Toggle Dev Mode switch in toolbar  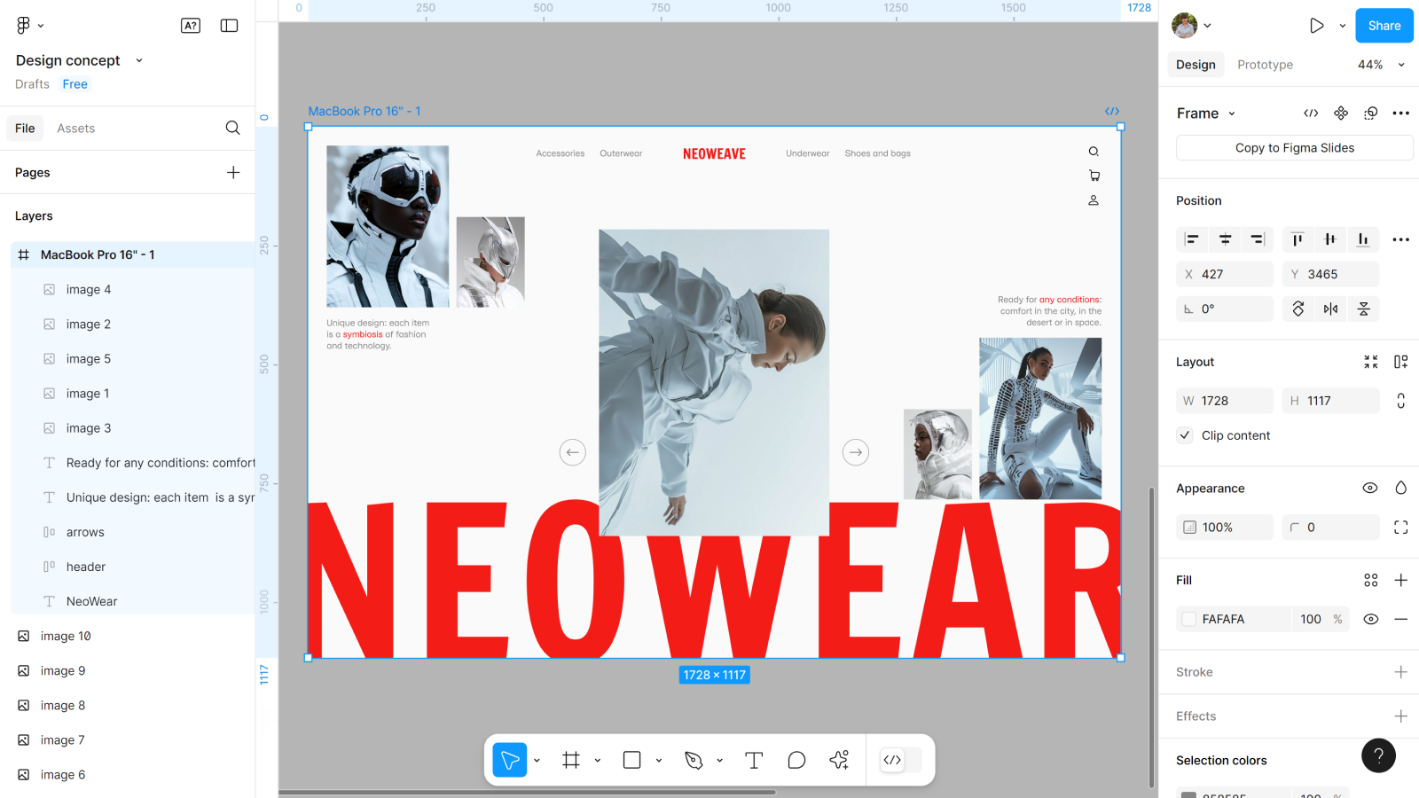pyautogui.click(x=900, y=760)
